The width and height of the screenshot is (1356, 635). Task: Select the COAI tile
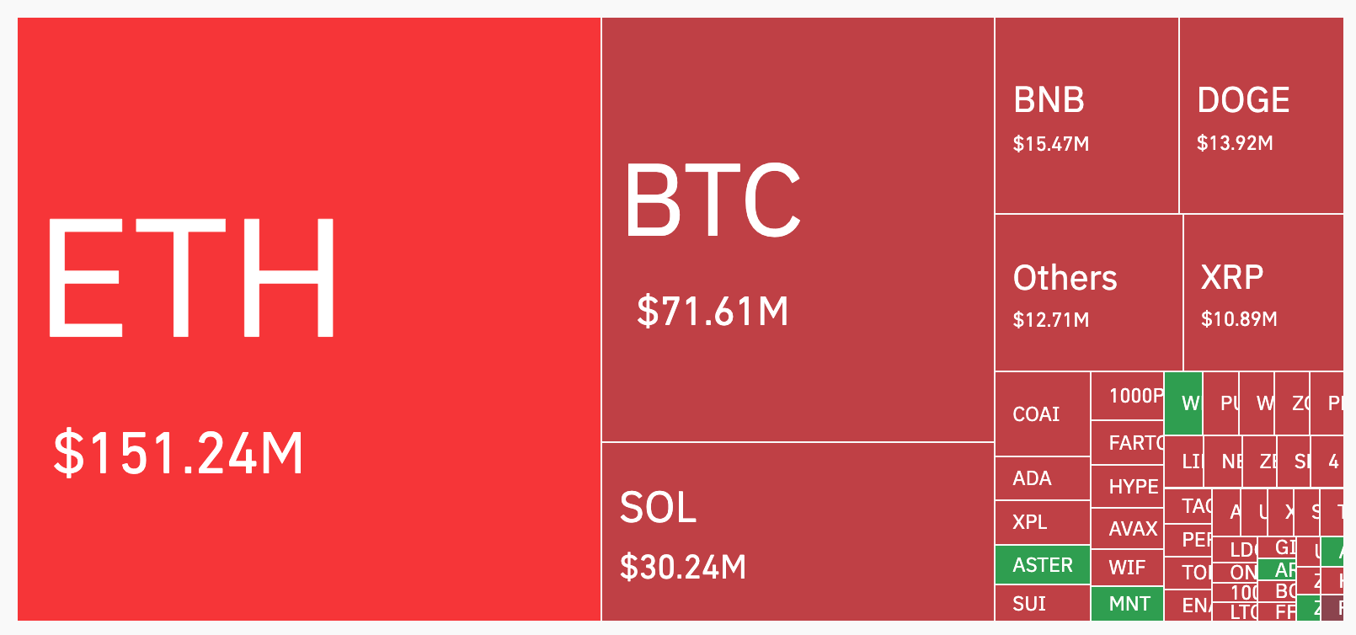(x=1042, y=414)
